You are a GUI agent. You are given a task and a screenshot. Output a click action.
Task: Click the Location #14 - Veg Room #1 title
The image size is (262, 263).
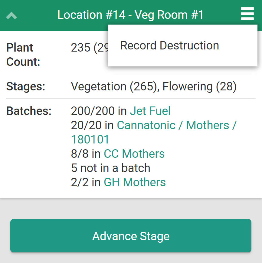[131, 15]
